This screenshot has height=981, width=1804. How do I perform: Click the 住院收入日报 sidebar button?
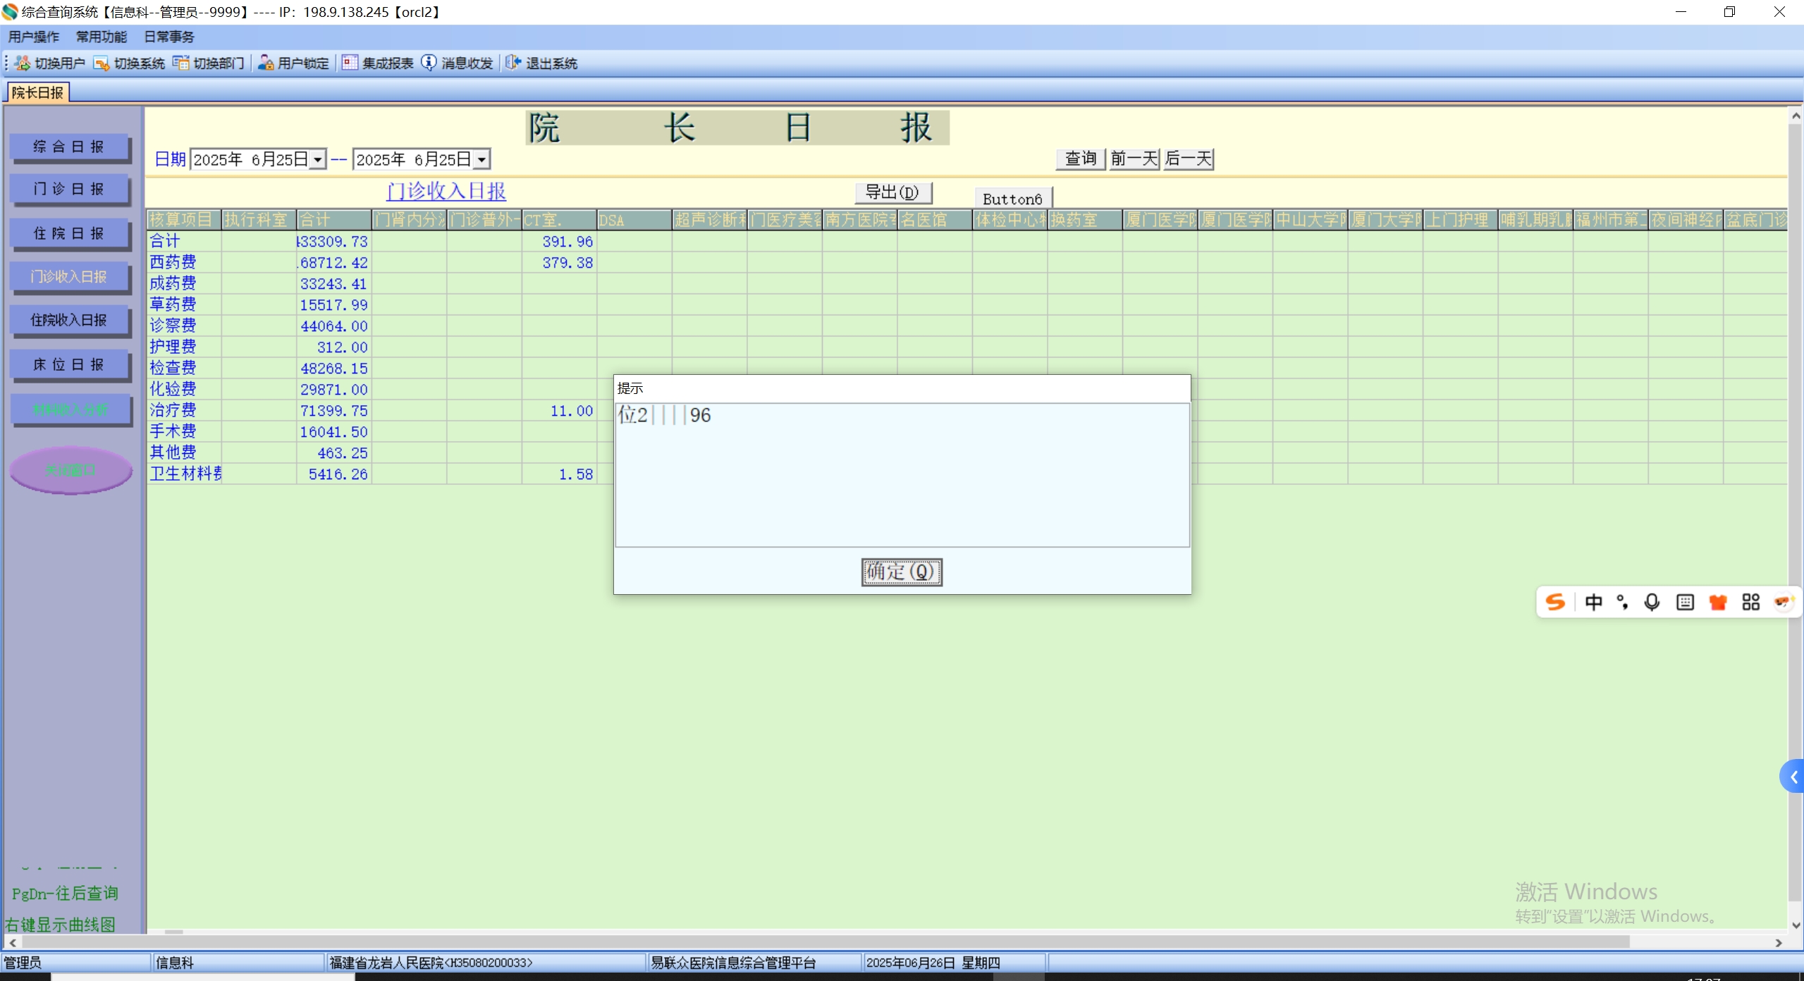point(69,320)
